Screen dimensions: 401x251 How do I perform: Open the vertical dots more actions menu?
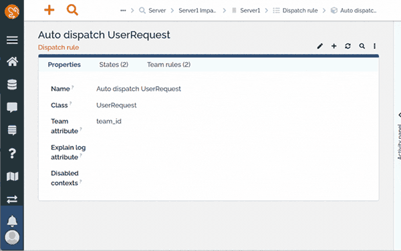(x=374, y=46)
